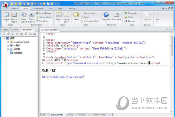Select the SinaDownload folder item
Screen dimensions: 175x117
point(19,42)
